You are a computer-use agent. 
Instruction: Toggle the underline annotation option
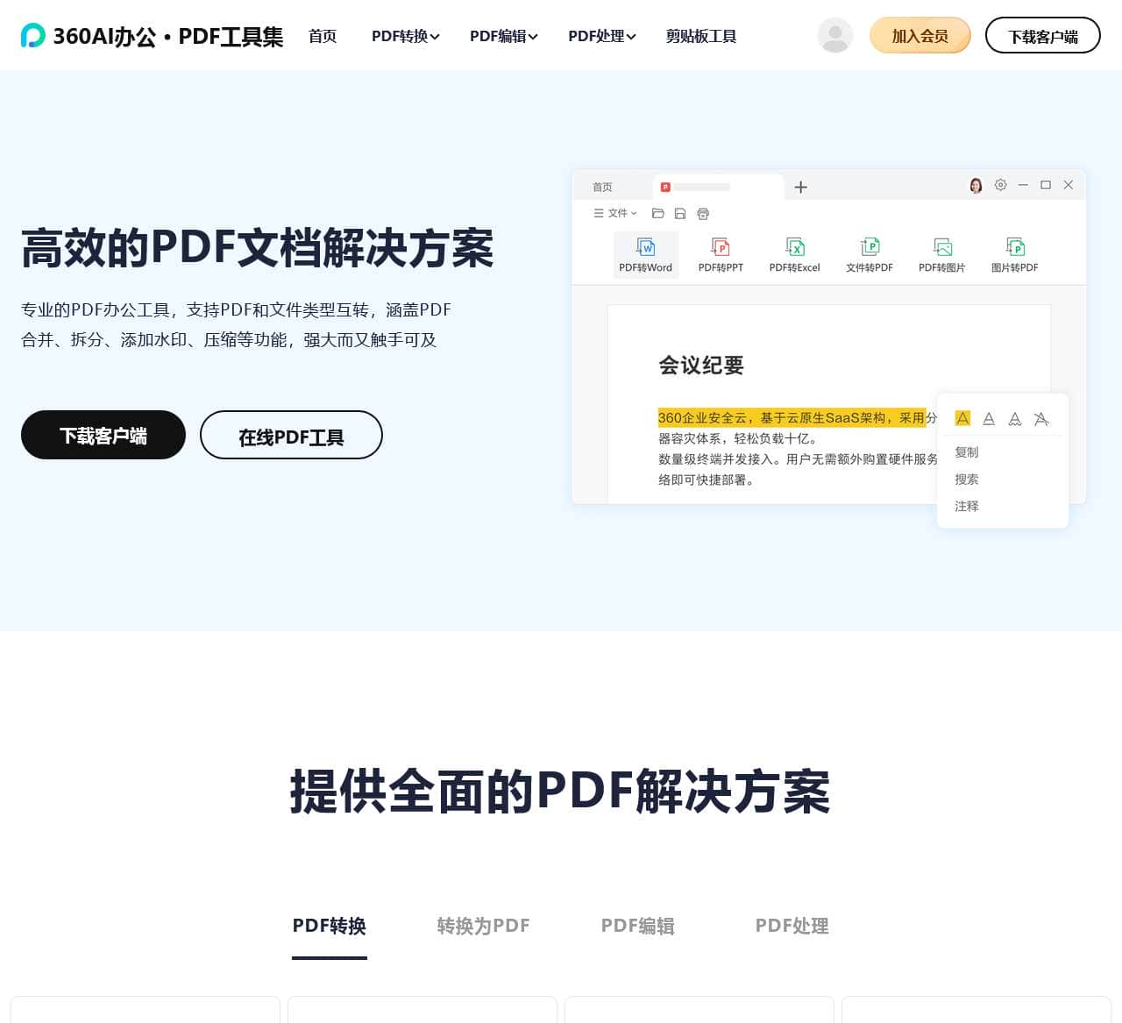coord(989,418)
